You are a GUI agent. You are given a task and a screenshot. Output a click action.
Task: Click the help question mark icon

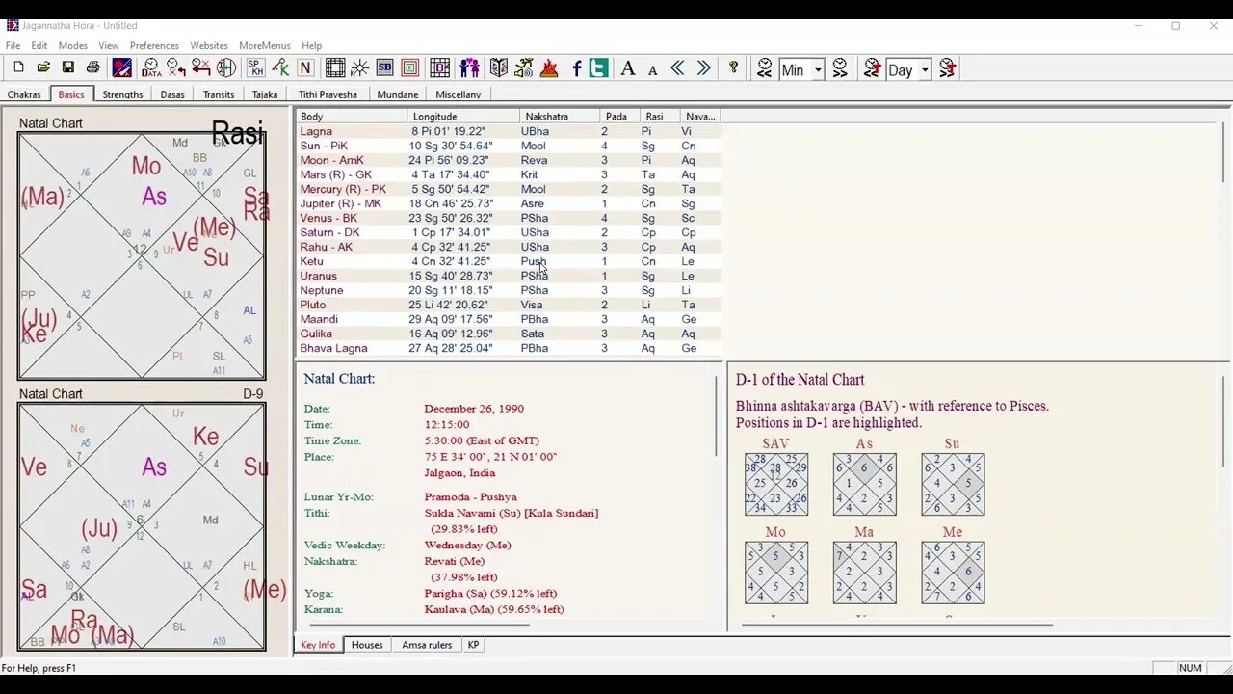733,67
